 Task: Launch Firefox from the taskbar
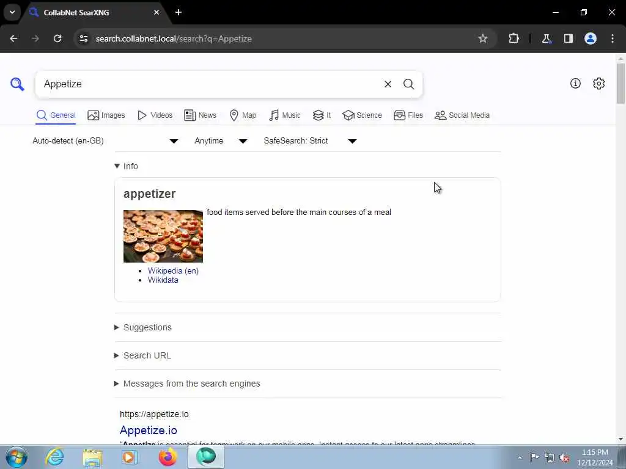[168, 457]
